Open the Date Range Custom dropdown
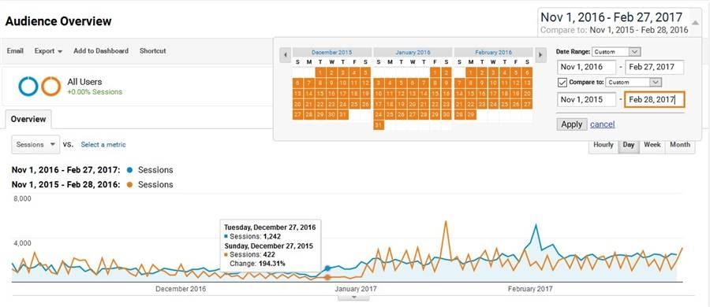The image size is (710, 307). (616, 51)
